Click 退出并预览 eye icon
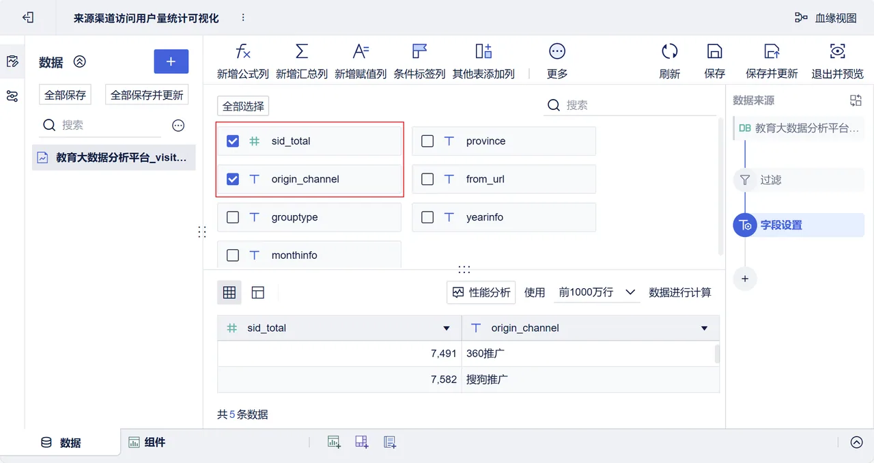 point(837,52)
